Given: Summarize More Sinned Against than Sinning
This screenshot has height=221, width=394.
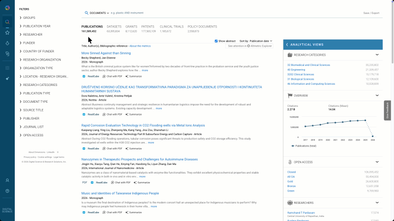Looking at the screenshot, I should coord(133,77).
